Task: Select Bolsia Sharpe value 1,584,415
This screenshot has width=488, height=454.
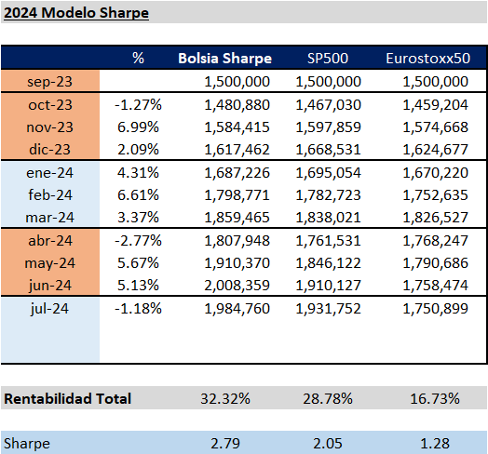Action: tap(237, 127)
